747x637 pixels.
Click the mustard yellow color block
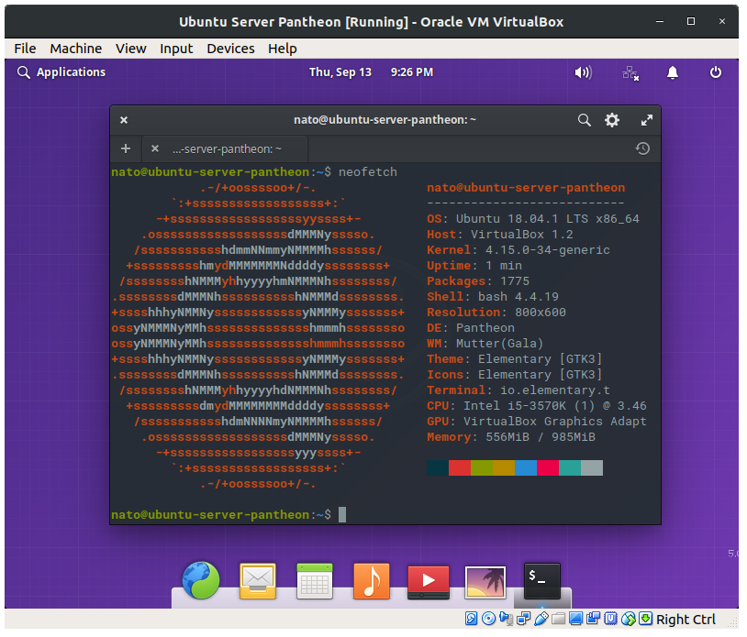point(504,467)
